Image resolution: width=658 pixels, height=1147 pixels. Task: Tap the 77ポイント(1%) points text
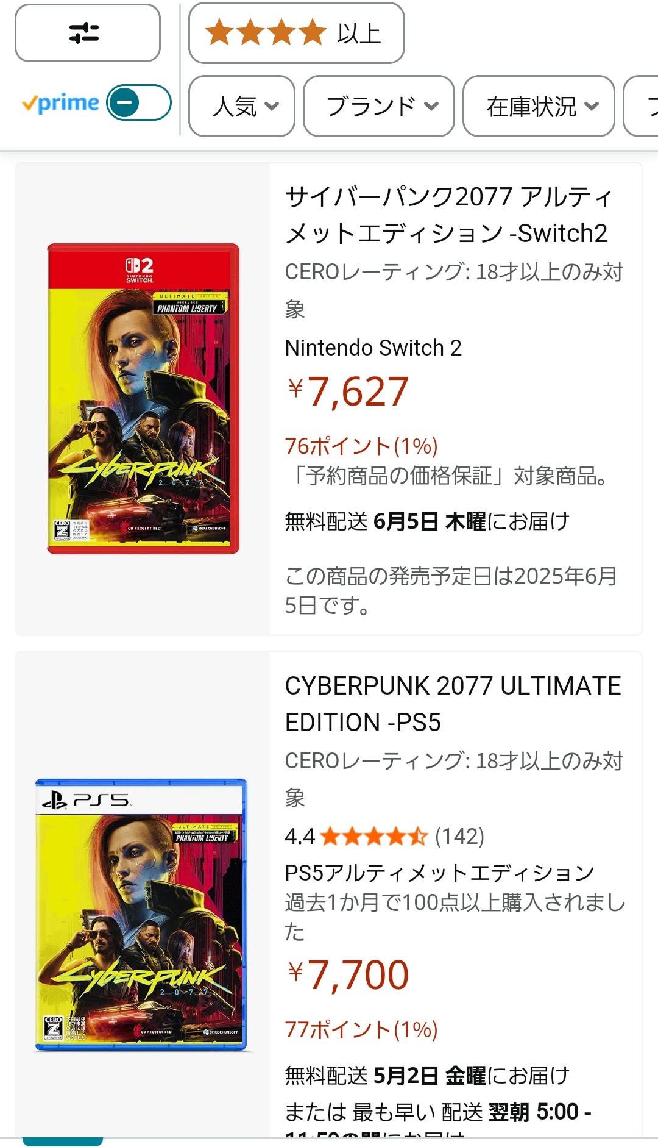[x=361, y=1030]
